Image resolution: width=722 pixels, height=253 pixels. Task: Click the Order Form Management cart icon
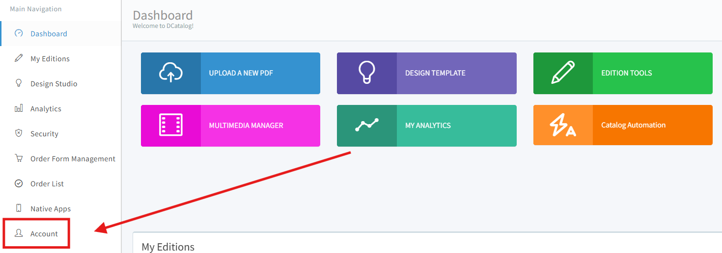[19, 158]
